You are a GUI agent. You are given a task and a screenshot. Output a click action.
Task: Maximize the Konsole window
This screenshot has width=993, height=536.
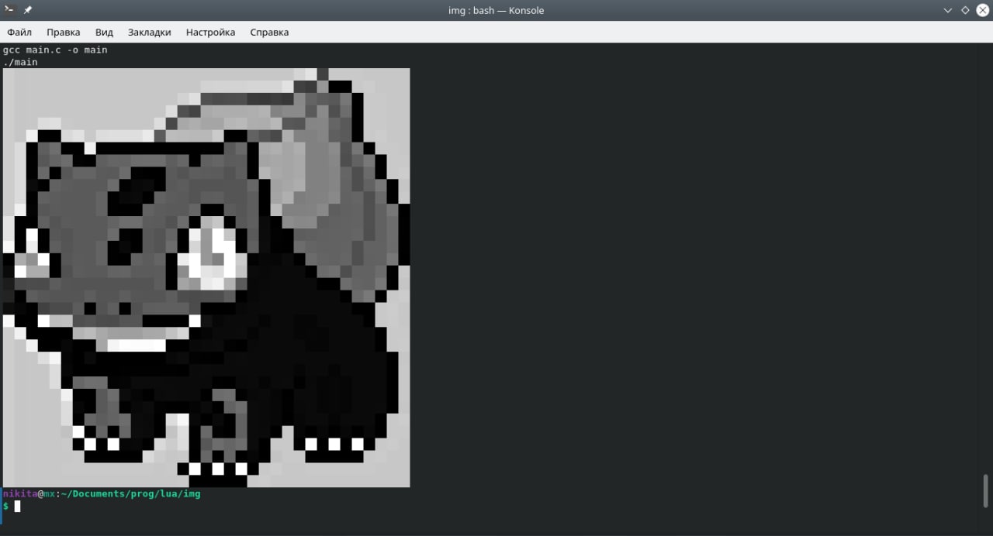tap(965, 10)
